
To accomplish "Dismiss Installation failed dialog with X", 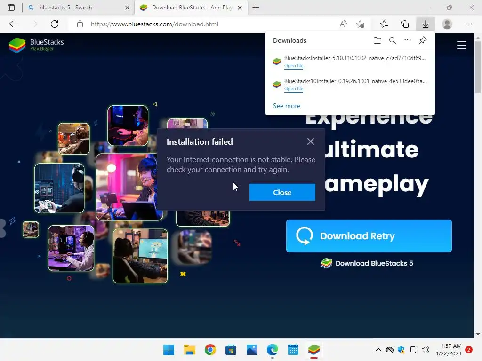I will click(311, 141).
